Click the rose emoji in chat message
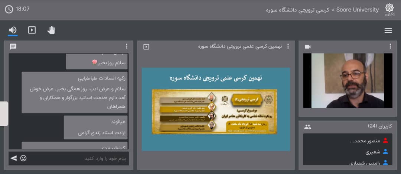 tap(95, 62)
